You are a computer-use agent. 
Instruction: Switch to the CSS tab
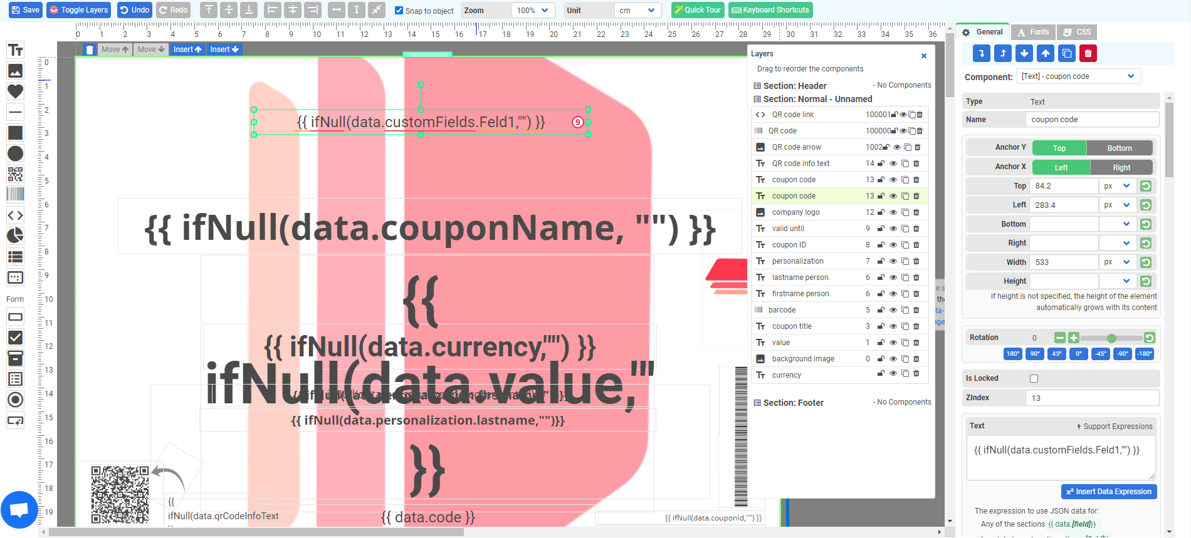(1078, 32)
